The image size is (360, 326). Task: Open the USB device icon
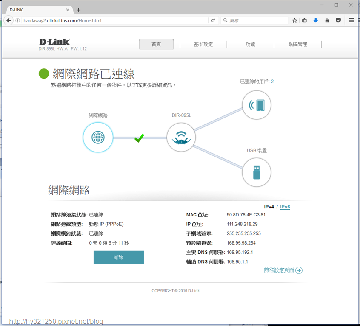click(x=257, y=172)
